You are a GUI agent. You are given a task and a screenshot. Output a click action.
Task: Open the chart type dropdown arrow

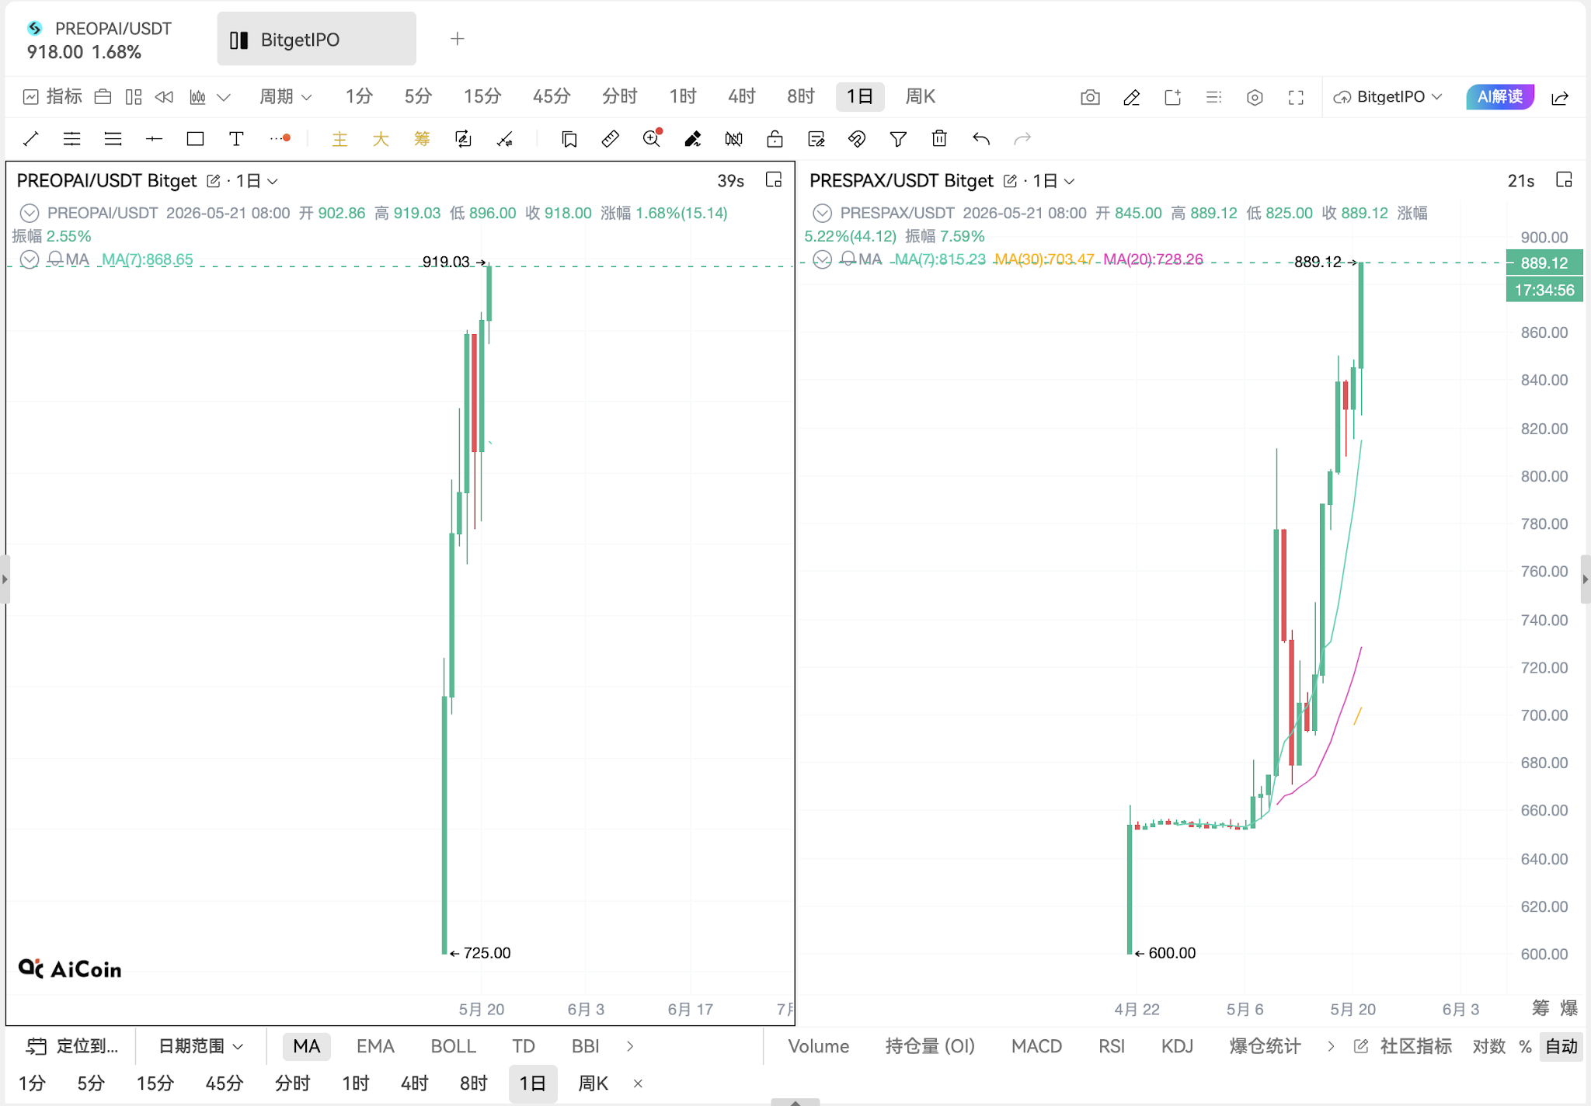coord(224,97)
